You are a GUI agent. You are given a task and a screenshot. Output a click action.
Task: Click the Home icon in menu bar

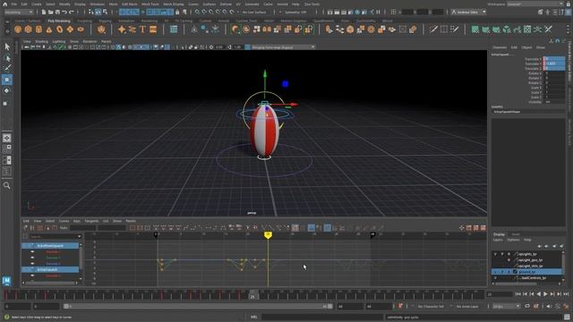tap(4, 4)
